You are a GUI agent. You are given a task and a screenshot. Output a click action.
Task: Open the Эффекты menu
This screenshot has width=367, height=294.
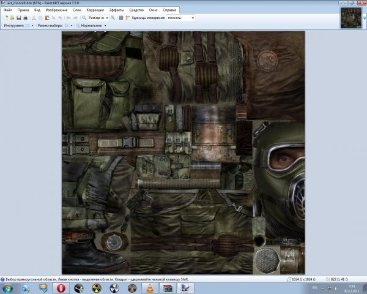point(116,10)
